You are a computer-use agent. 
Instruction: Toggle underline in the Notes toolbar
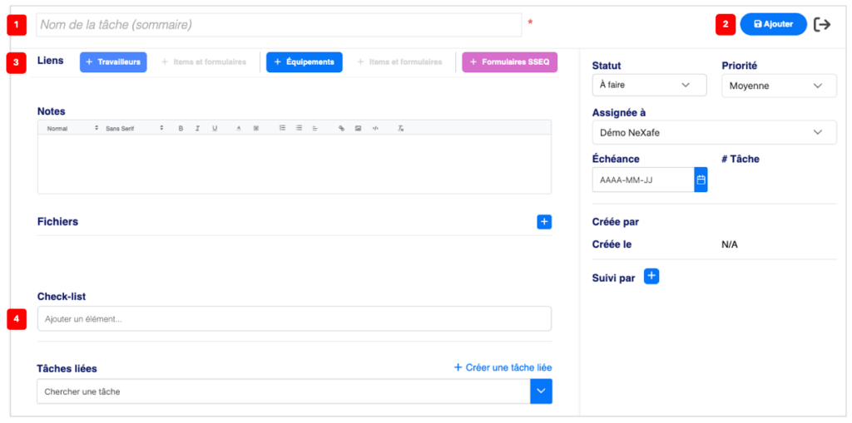point(215,129)
